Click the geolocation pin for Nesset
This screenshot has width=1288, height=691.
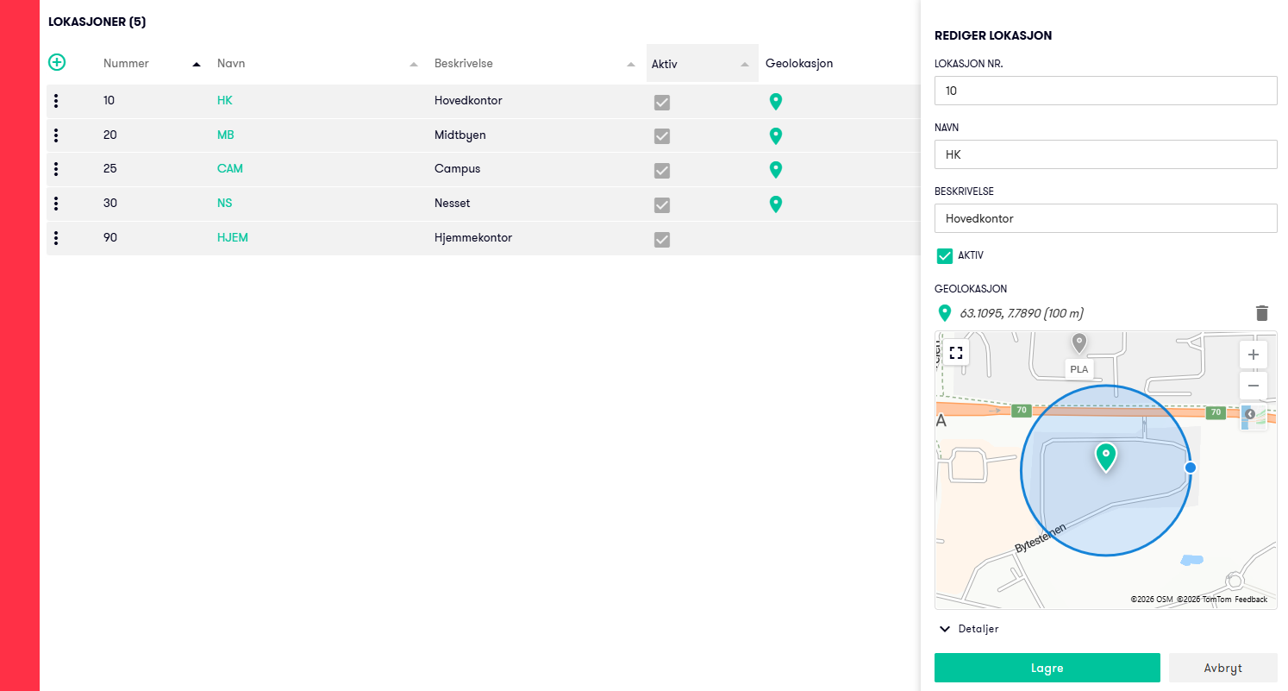click(776, 204)
